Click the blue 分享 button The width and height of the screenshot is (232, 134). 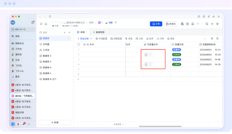click(156, 24)
